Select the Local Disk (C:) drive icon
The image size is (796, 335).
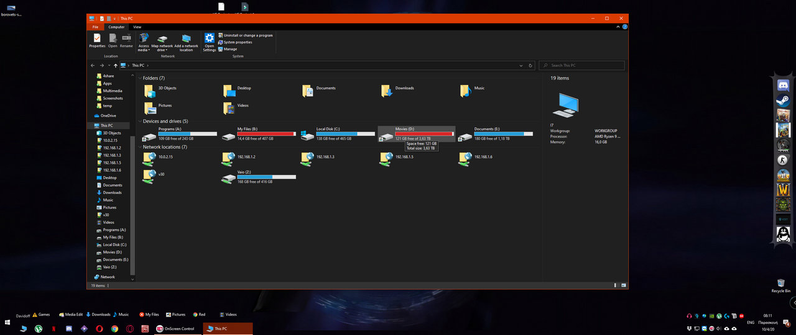coord(307,135)
